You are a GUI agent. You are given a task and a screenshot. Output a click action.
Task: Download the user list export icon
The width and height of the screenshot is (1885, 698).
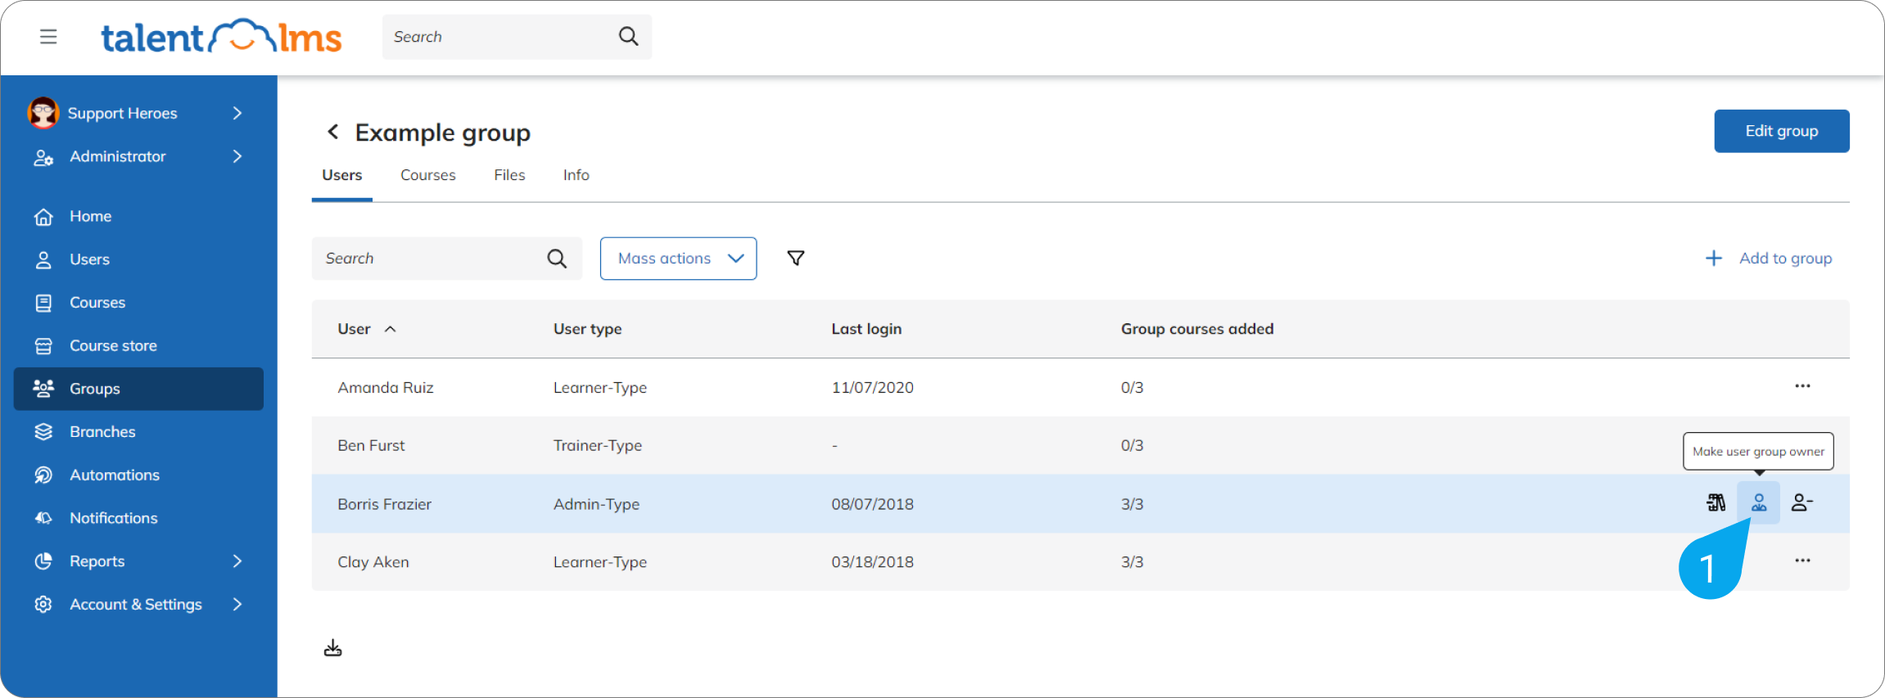332,649
